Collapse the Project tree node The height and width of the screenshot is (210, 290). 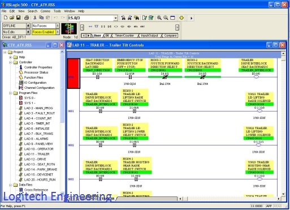point(5,52)
